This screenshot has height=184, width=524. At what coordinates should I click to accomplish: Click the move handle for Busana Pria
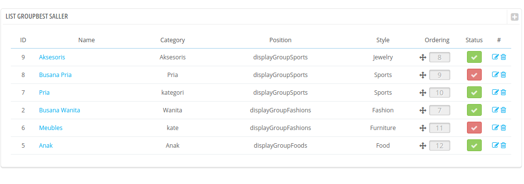423,75
